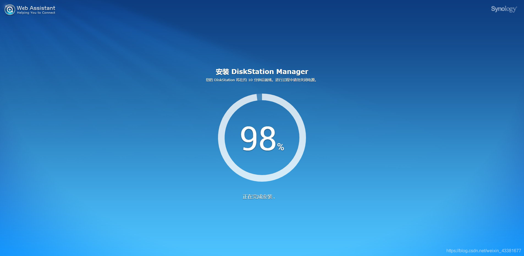
Task: Click the left side of the progress ring
Action: point(222,138)
